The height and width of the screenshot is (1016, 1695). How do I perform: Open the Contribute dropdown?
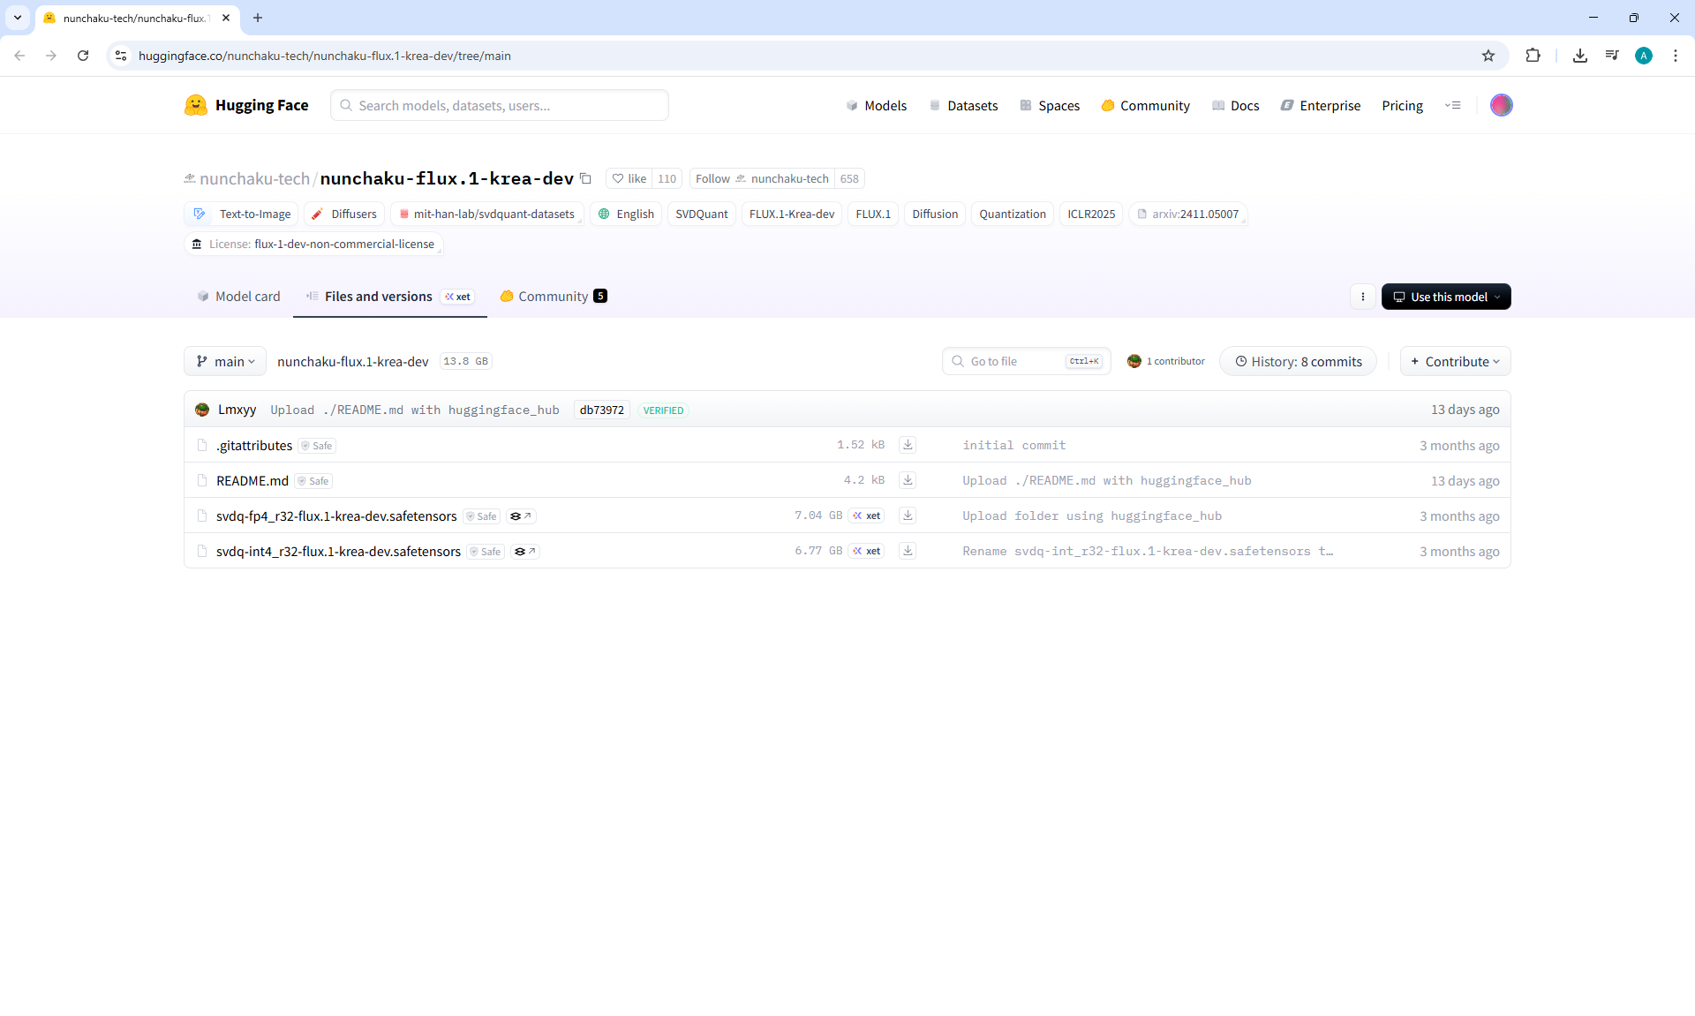point(1455,361)
